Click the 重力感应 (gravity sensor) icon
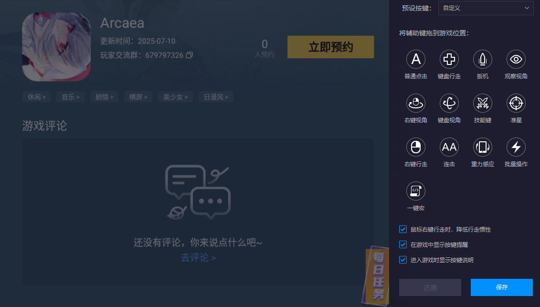The width and height of the screenshot is (540, 307). [482, 147]
